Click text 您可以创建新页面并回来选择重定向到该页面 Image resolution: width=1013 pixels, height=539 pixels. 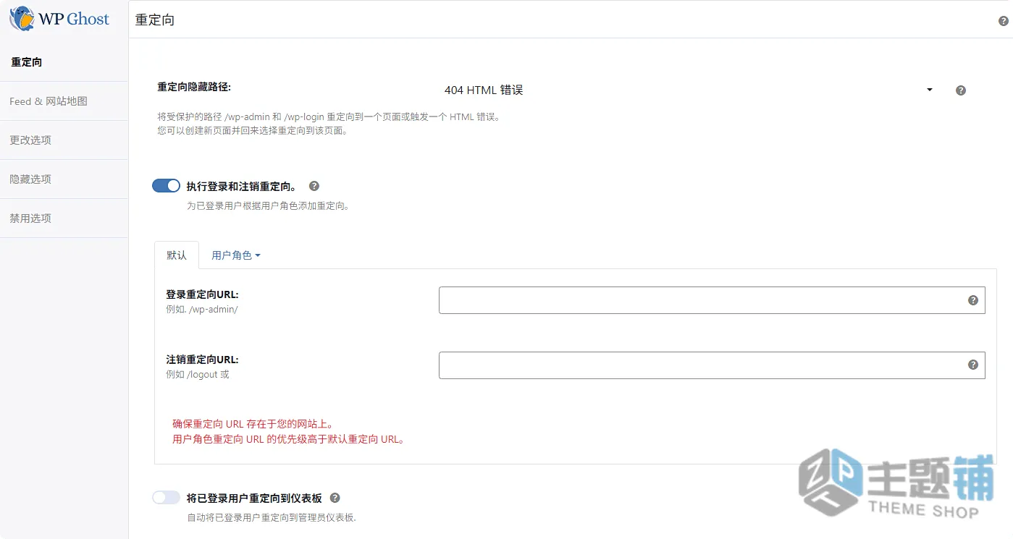coord(252,131)
